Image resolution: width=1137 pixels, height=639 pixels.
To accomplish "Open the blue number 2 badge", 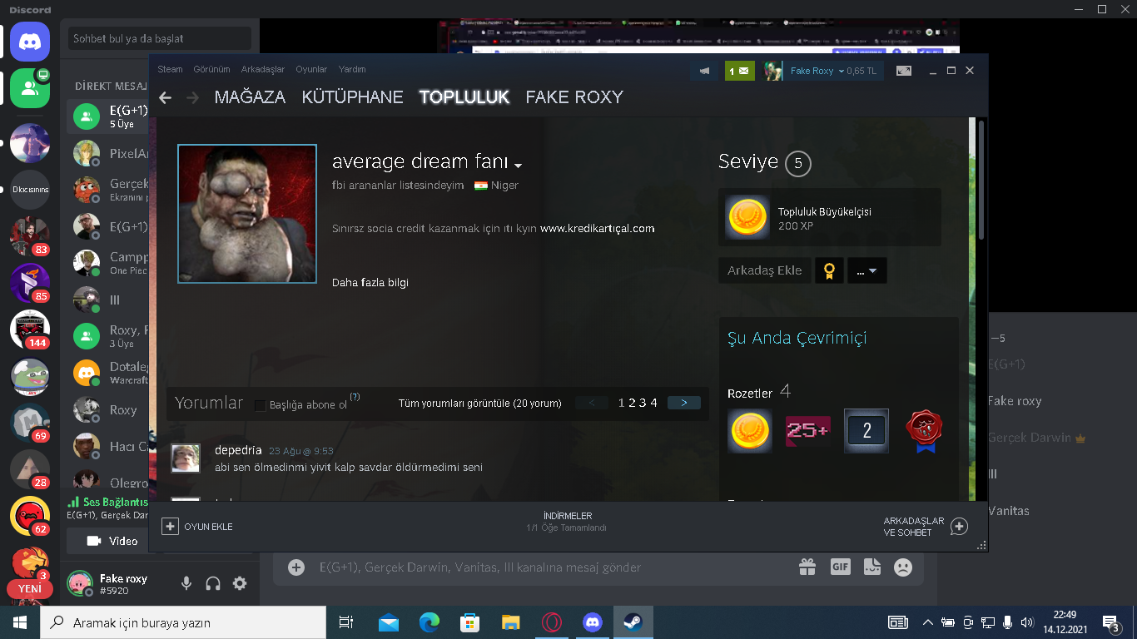I will 866,431.
